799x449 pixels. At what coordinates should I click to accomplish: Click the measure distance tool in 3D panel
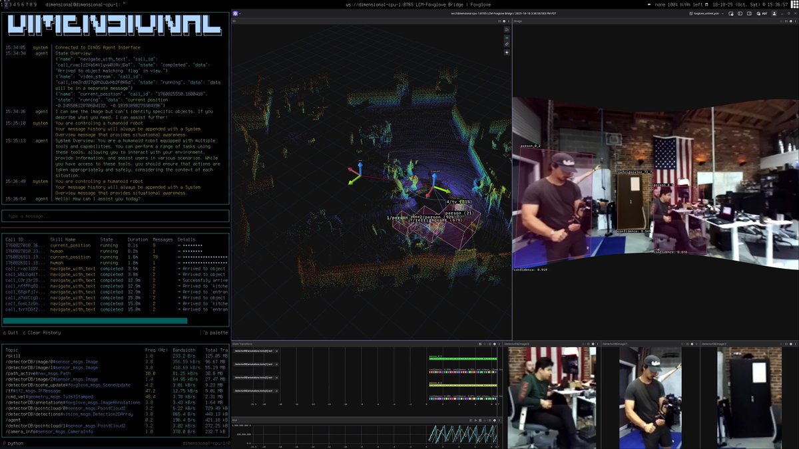(x=507, y=45)
